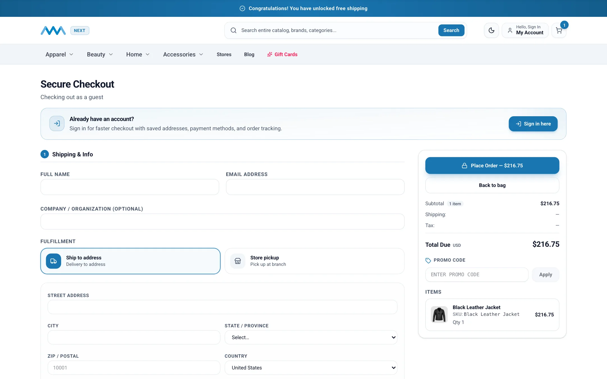Expand the Home menu

138,54
